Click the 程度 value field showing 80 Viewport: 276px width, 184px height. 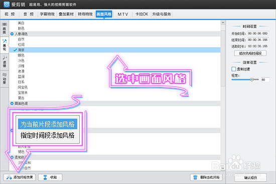tap(264, 80)
